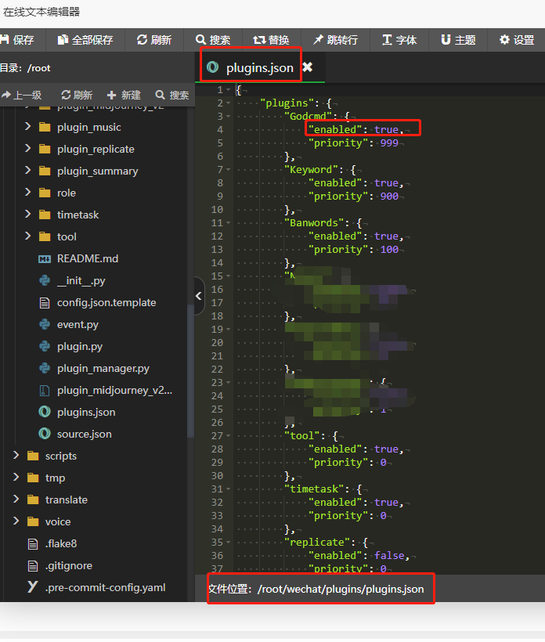Close the plugins.json tab

[x=308, y=67]
